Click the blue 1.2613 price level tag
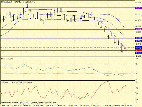This screenshot has height=107, width=142. (x=138, y=41)
